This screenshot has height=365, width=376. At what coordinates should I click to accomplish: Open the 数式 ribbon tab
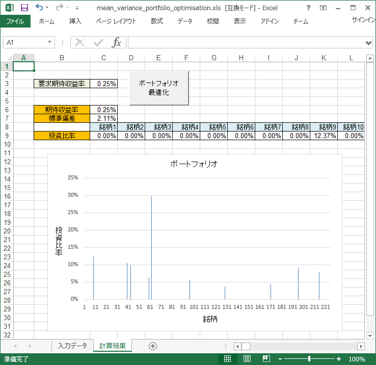(x=156, y=21)
